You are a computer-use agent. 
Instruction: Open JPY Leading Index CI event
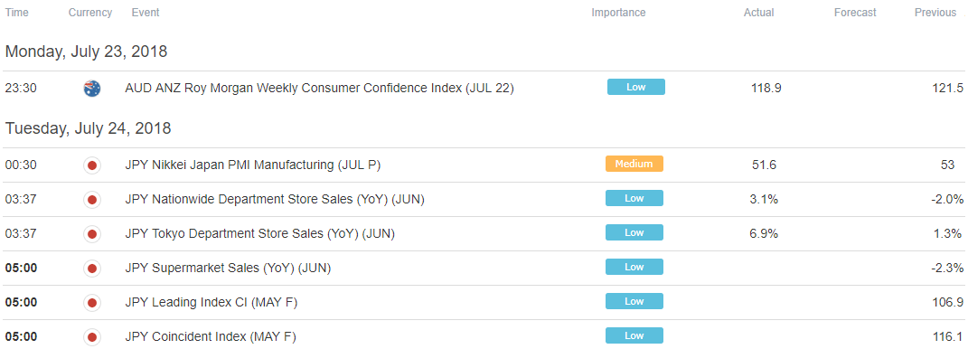pos(215,303)
